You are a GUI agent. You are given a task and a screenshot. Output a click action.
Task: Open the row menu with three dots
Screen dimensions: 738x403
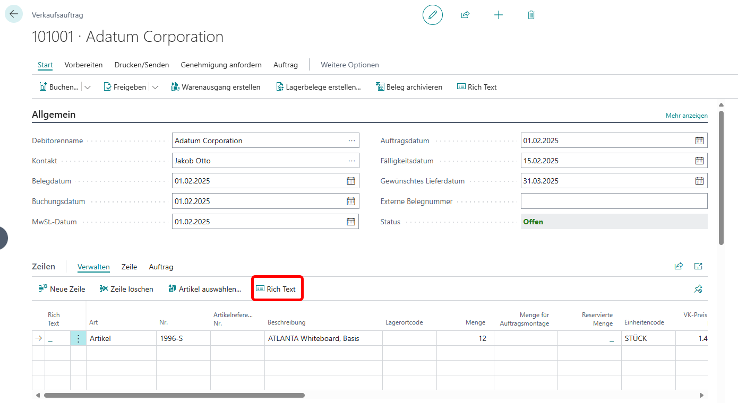(x=78, y=338)
